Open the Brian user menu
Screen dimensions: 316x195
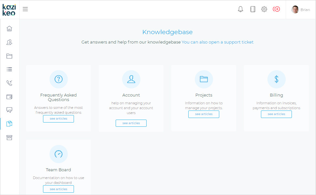tap(301, 9)
